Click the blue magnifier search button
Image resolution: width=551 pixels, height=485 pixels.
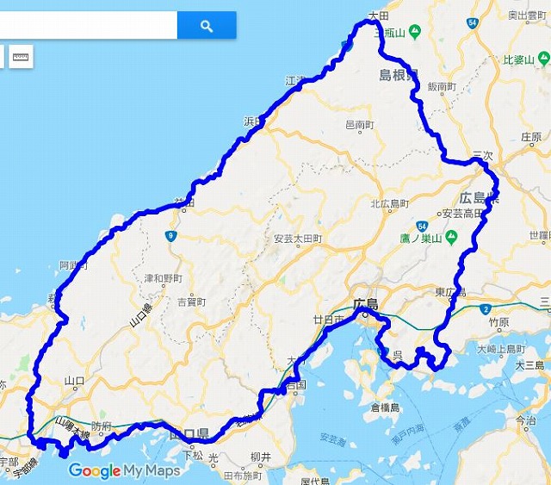pyautogui.click(x=207, y=25)
